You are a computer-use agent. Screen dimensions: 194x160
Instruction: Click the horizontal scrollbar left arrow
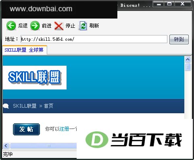point(6,145)
